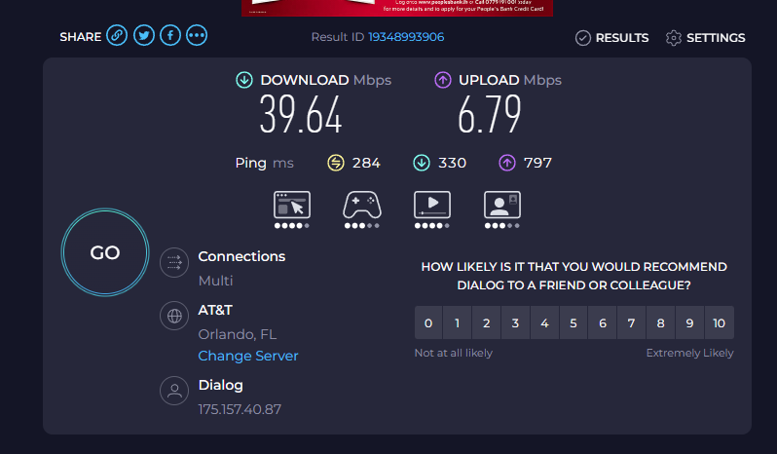This screenshot has width=777, height=454.
Task: Open Change Server link
Action: pyautogui.click(x=248, y=356)
